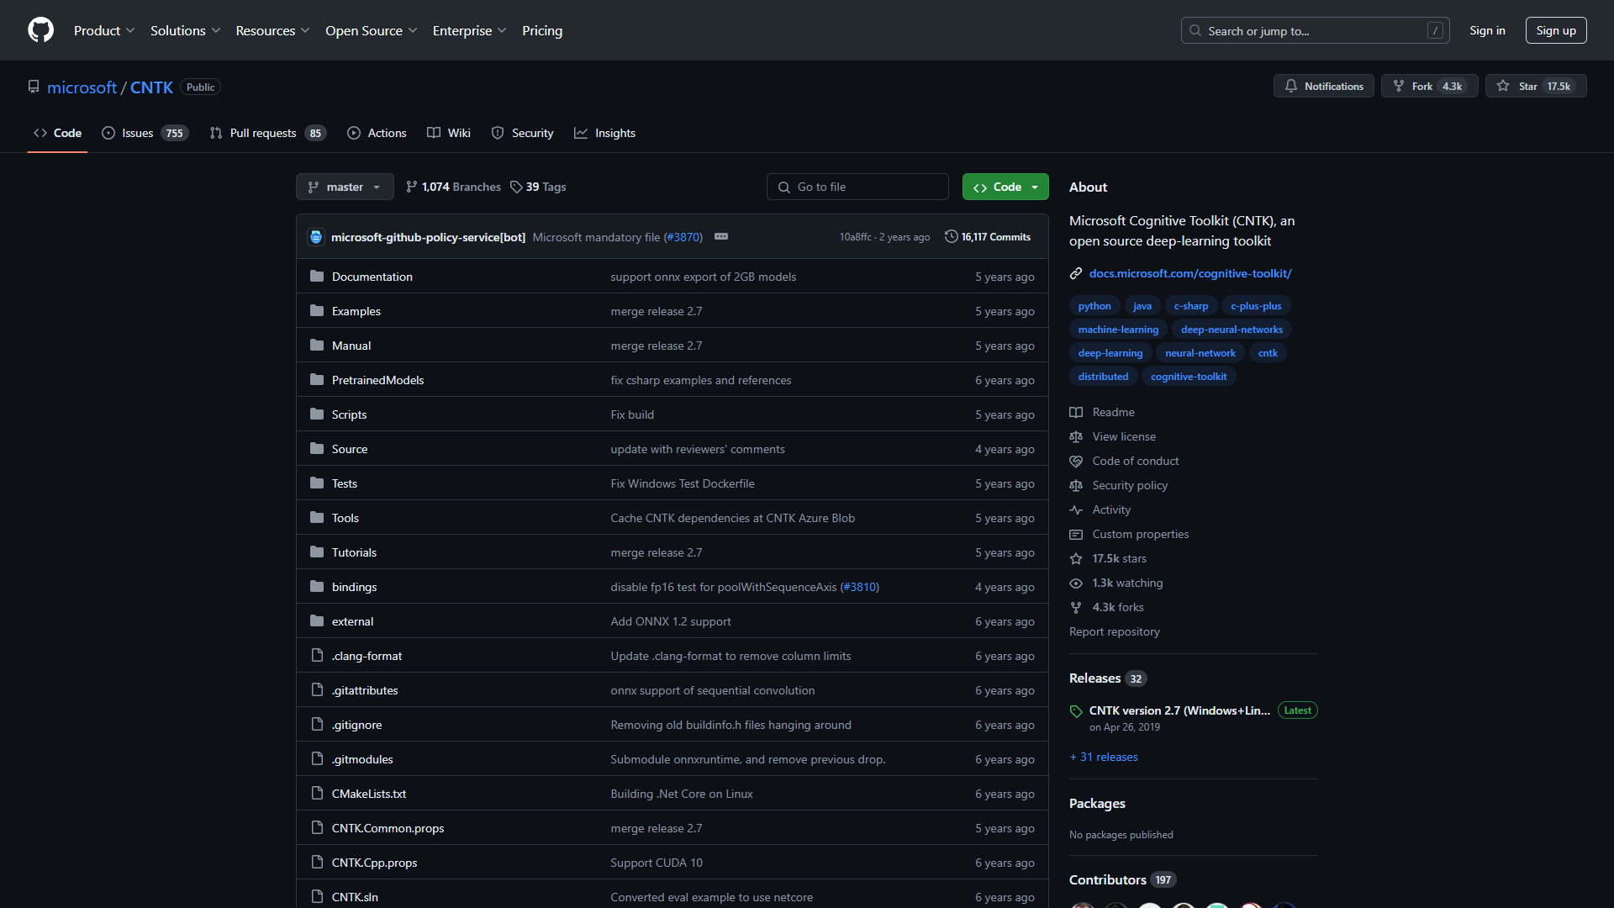Select the tag icon next to Tags
The image size is (1614, 908).
(x=516, y=187)
